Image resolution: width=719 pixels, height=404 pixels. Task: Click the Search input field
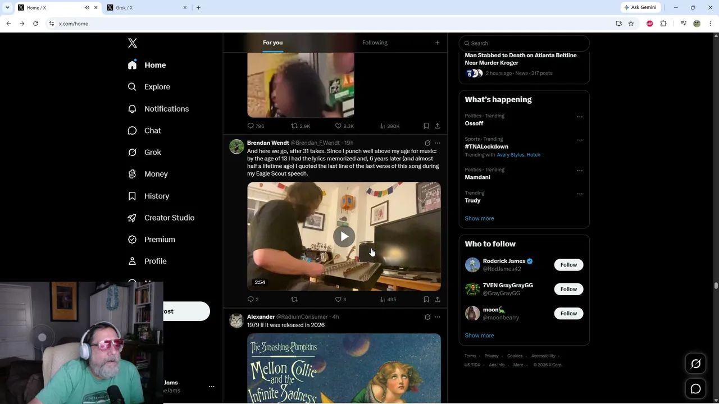pos(524,43)
